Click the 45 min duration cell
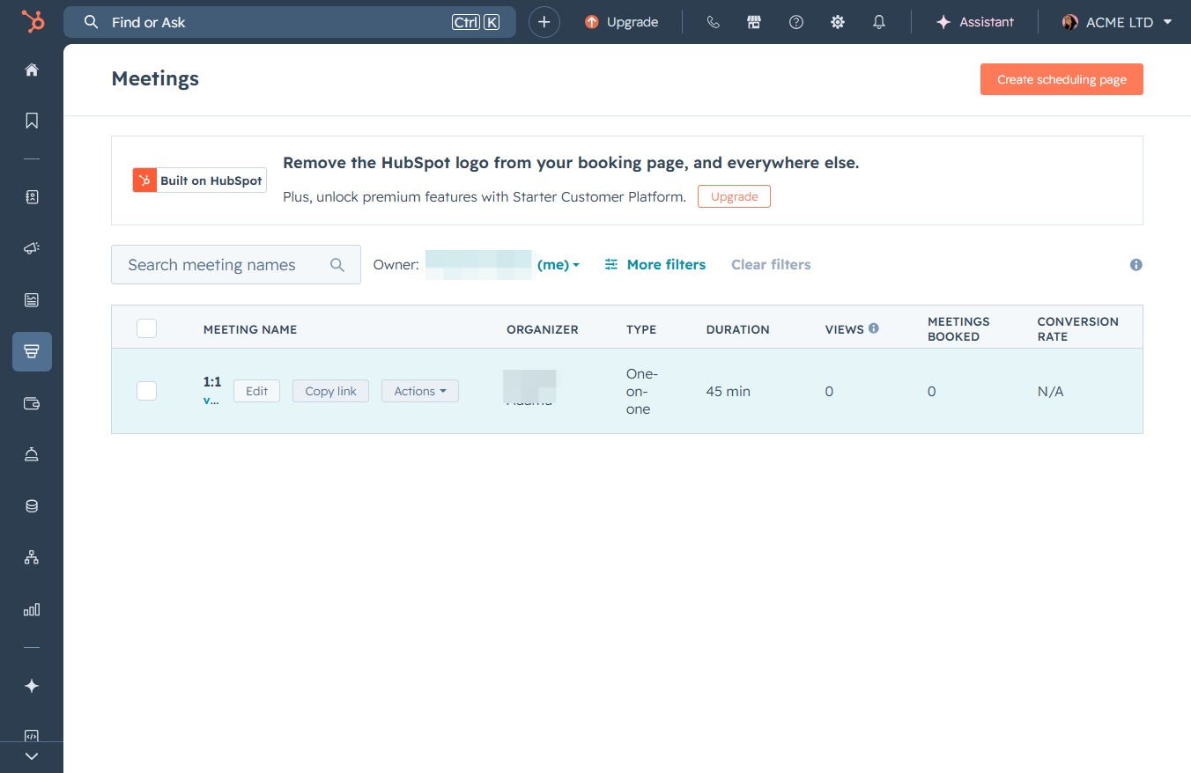Viewport: 1191px width, 773px height. tap(729, 391)
